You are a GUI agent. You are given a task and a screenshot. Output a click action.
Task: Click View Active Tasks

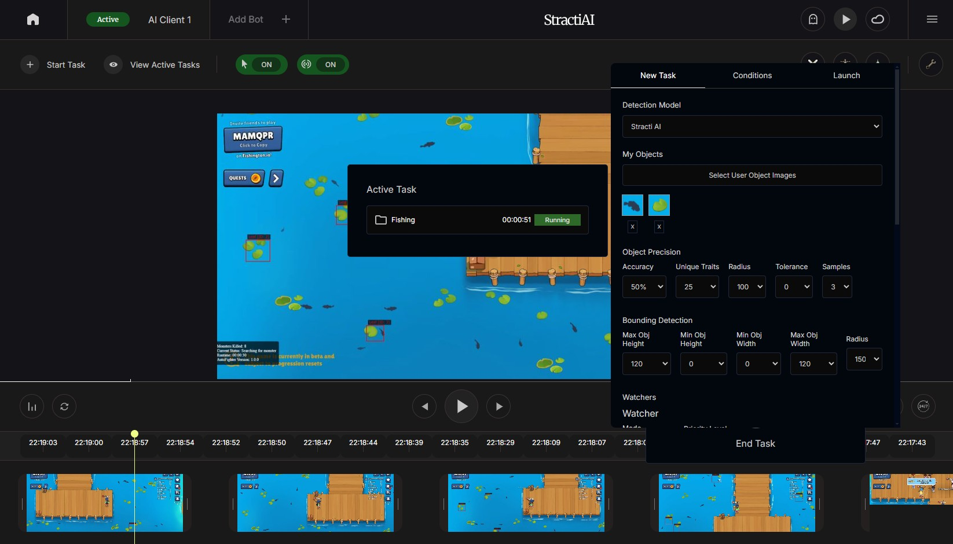pyautogui.click(x=165, y=65)
